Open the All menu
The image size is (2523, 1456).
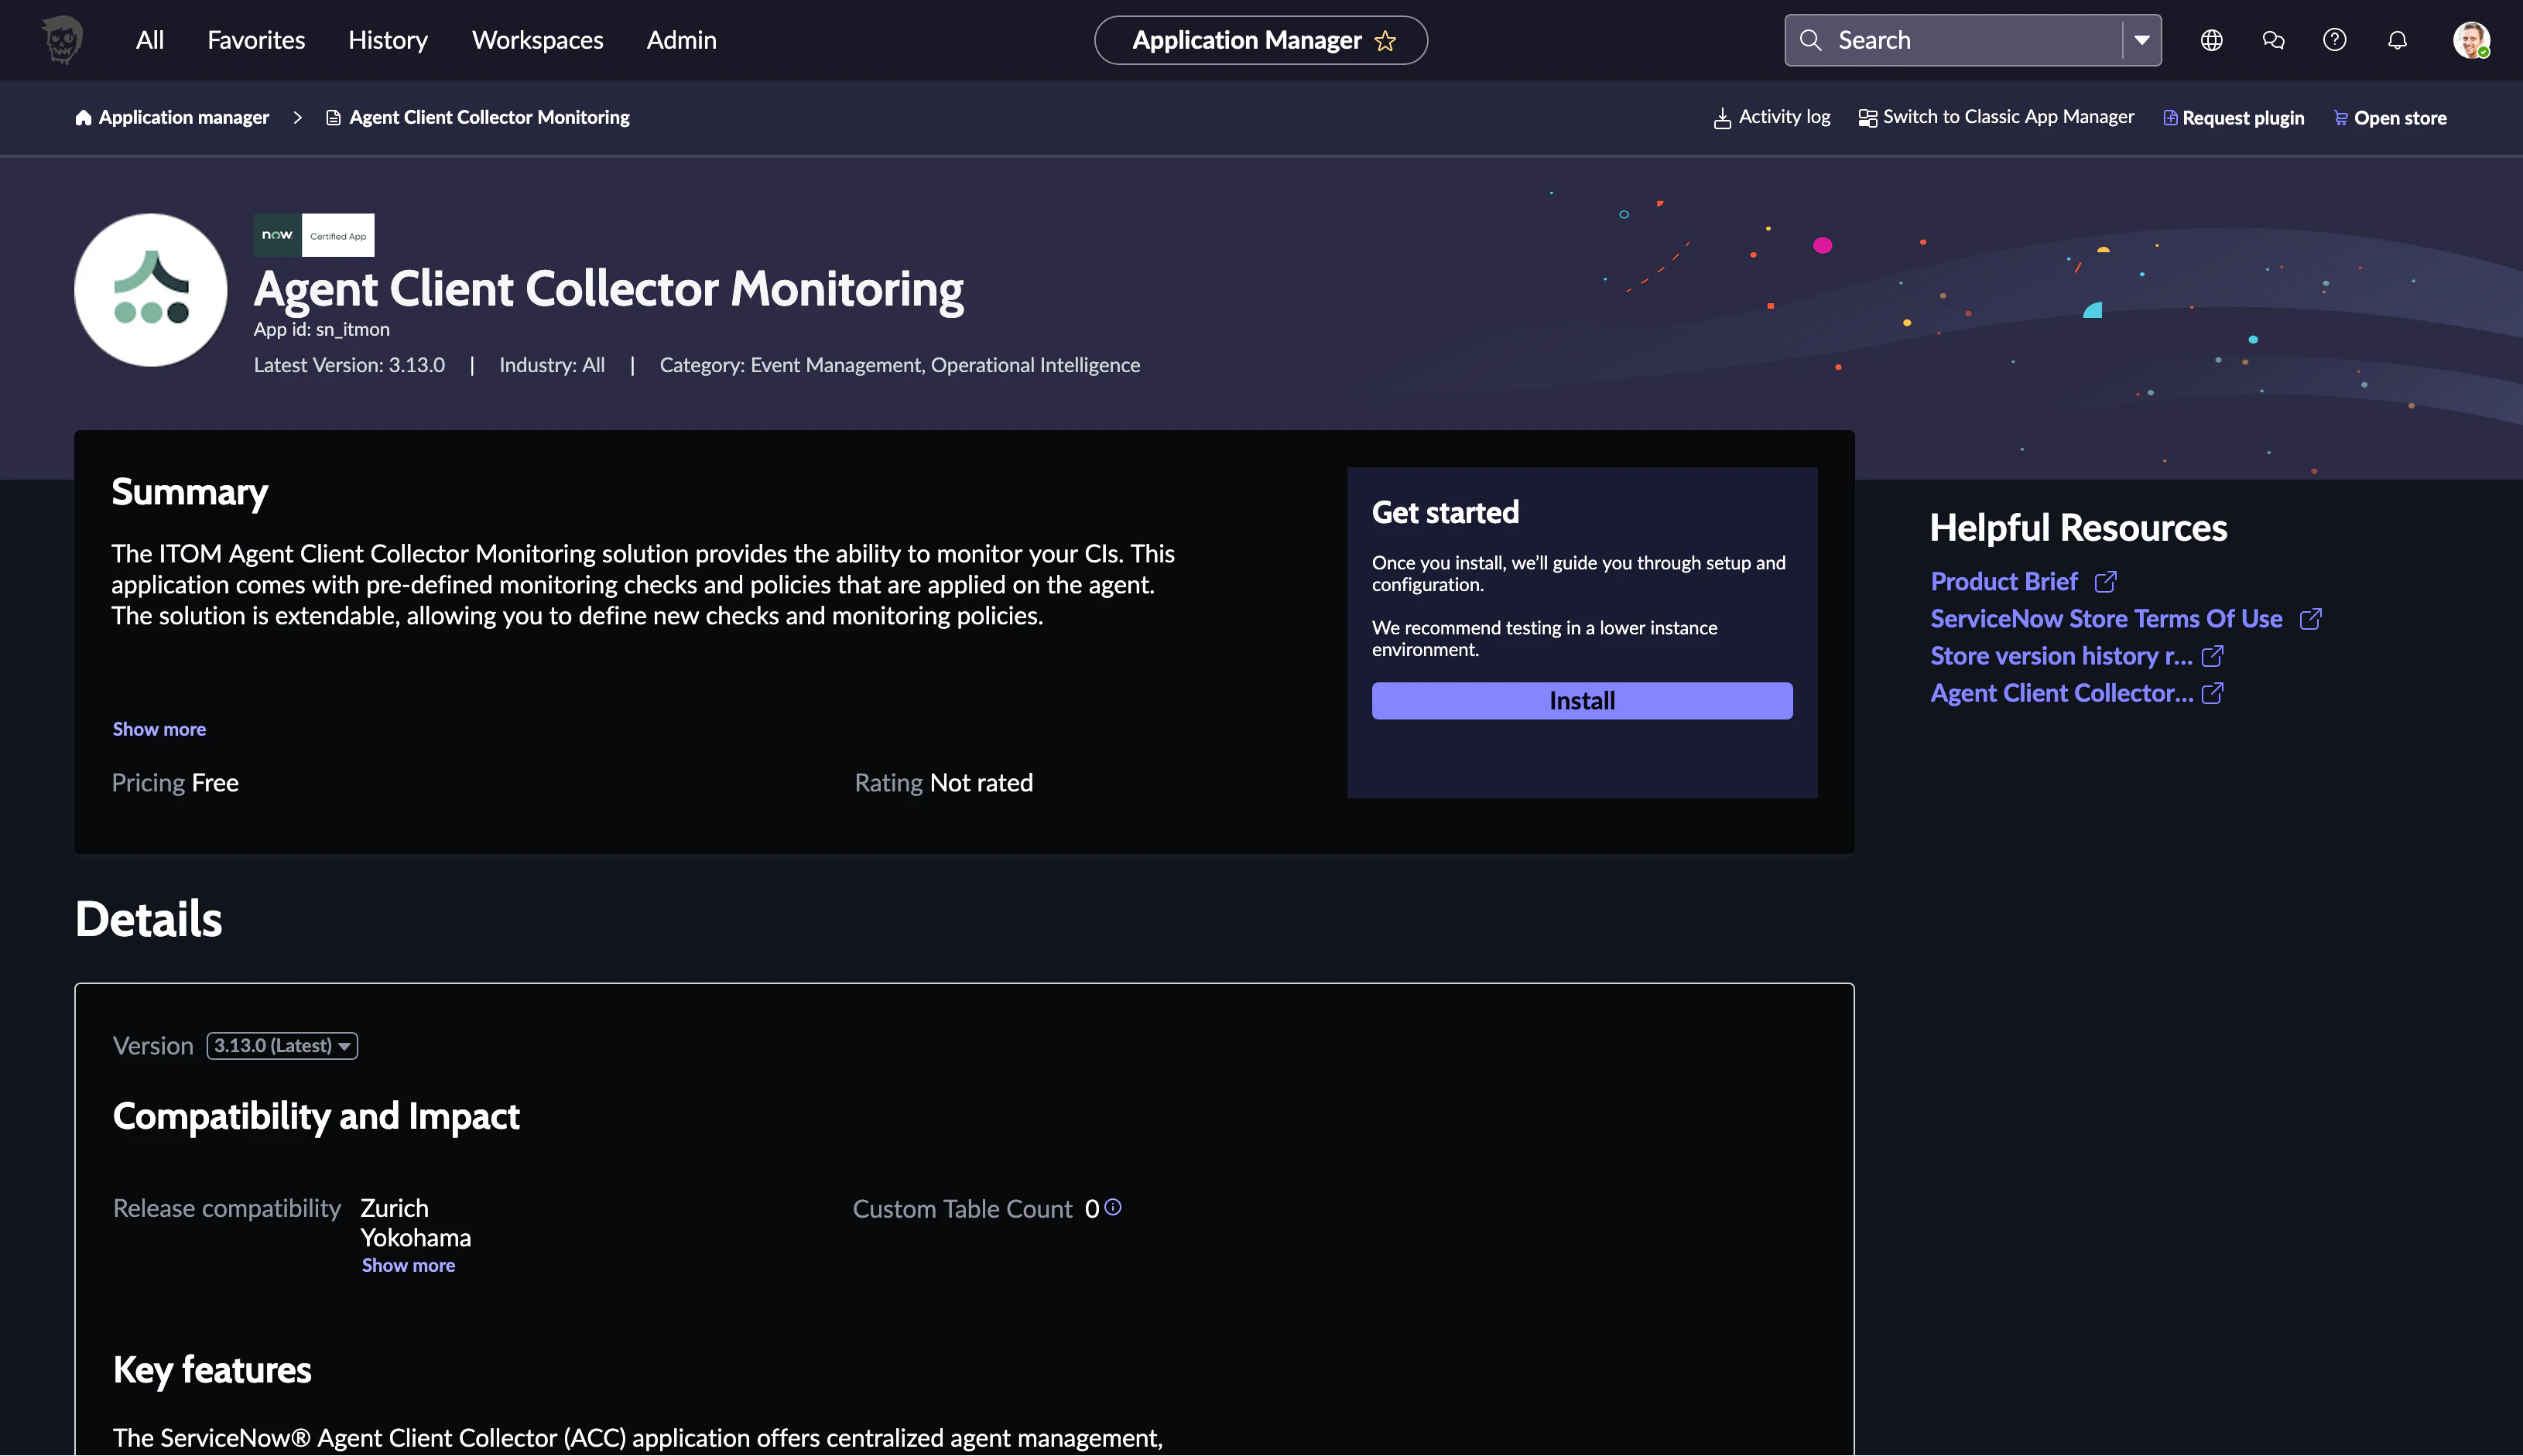click(150, 40)
